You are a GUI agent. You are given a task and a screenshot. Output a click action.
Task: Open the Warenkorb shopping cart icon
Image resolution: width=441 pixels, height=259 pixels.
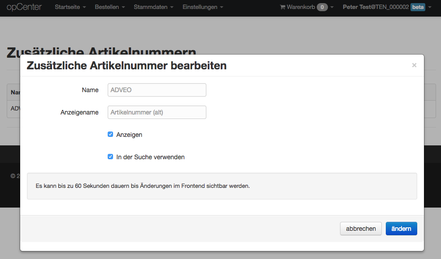point(282,7)
